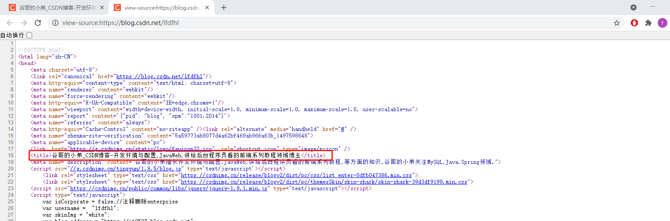Screen dimensions: 670x221
Task: Click the meta name="viewport" line
Action: 224,109
